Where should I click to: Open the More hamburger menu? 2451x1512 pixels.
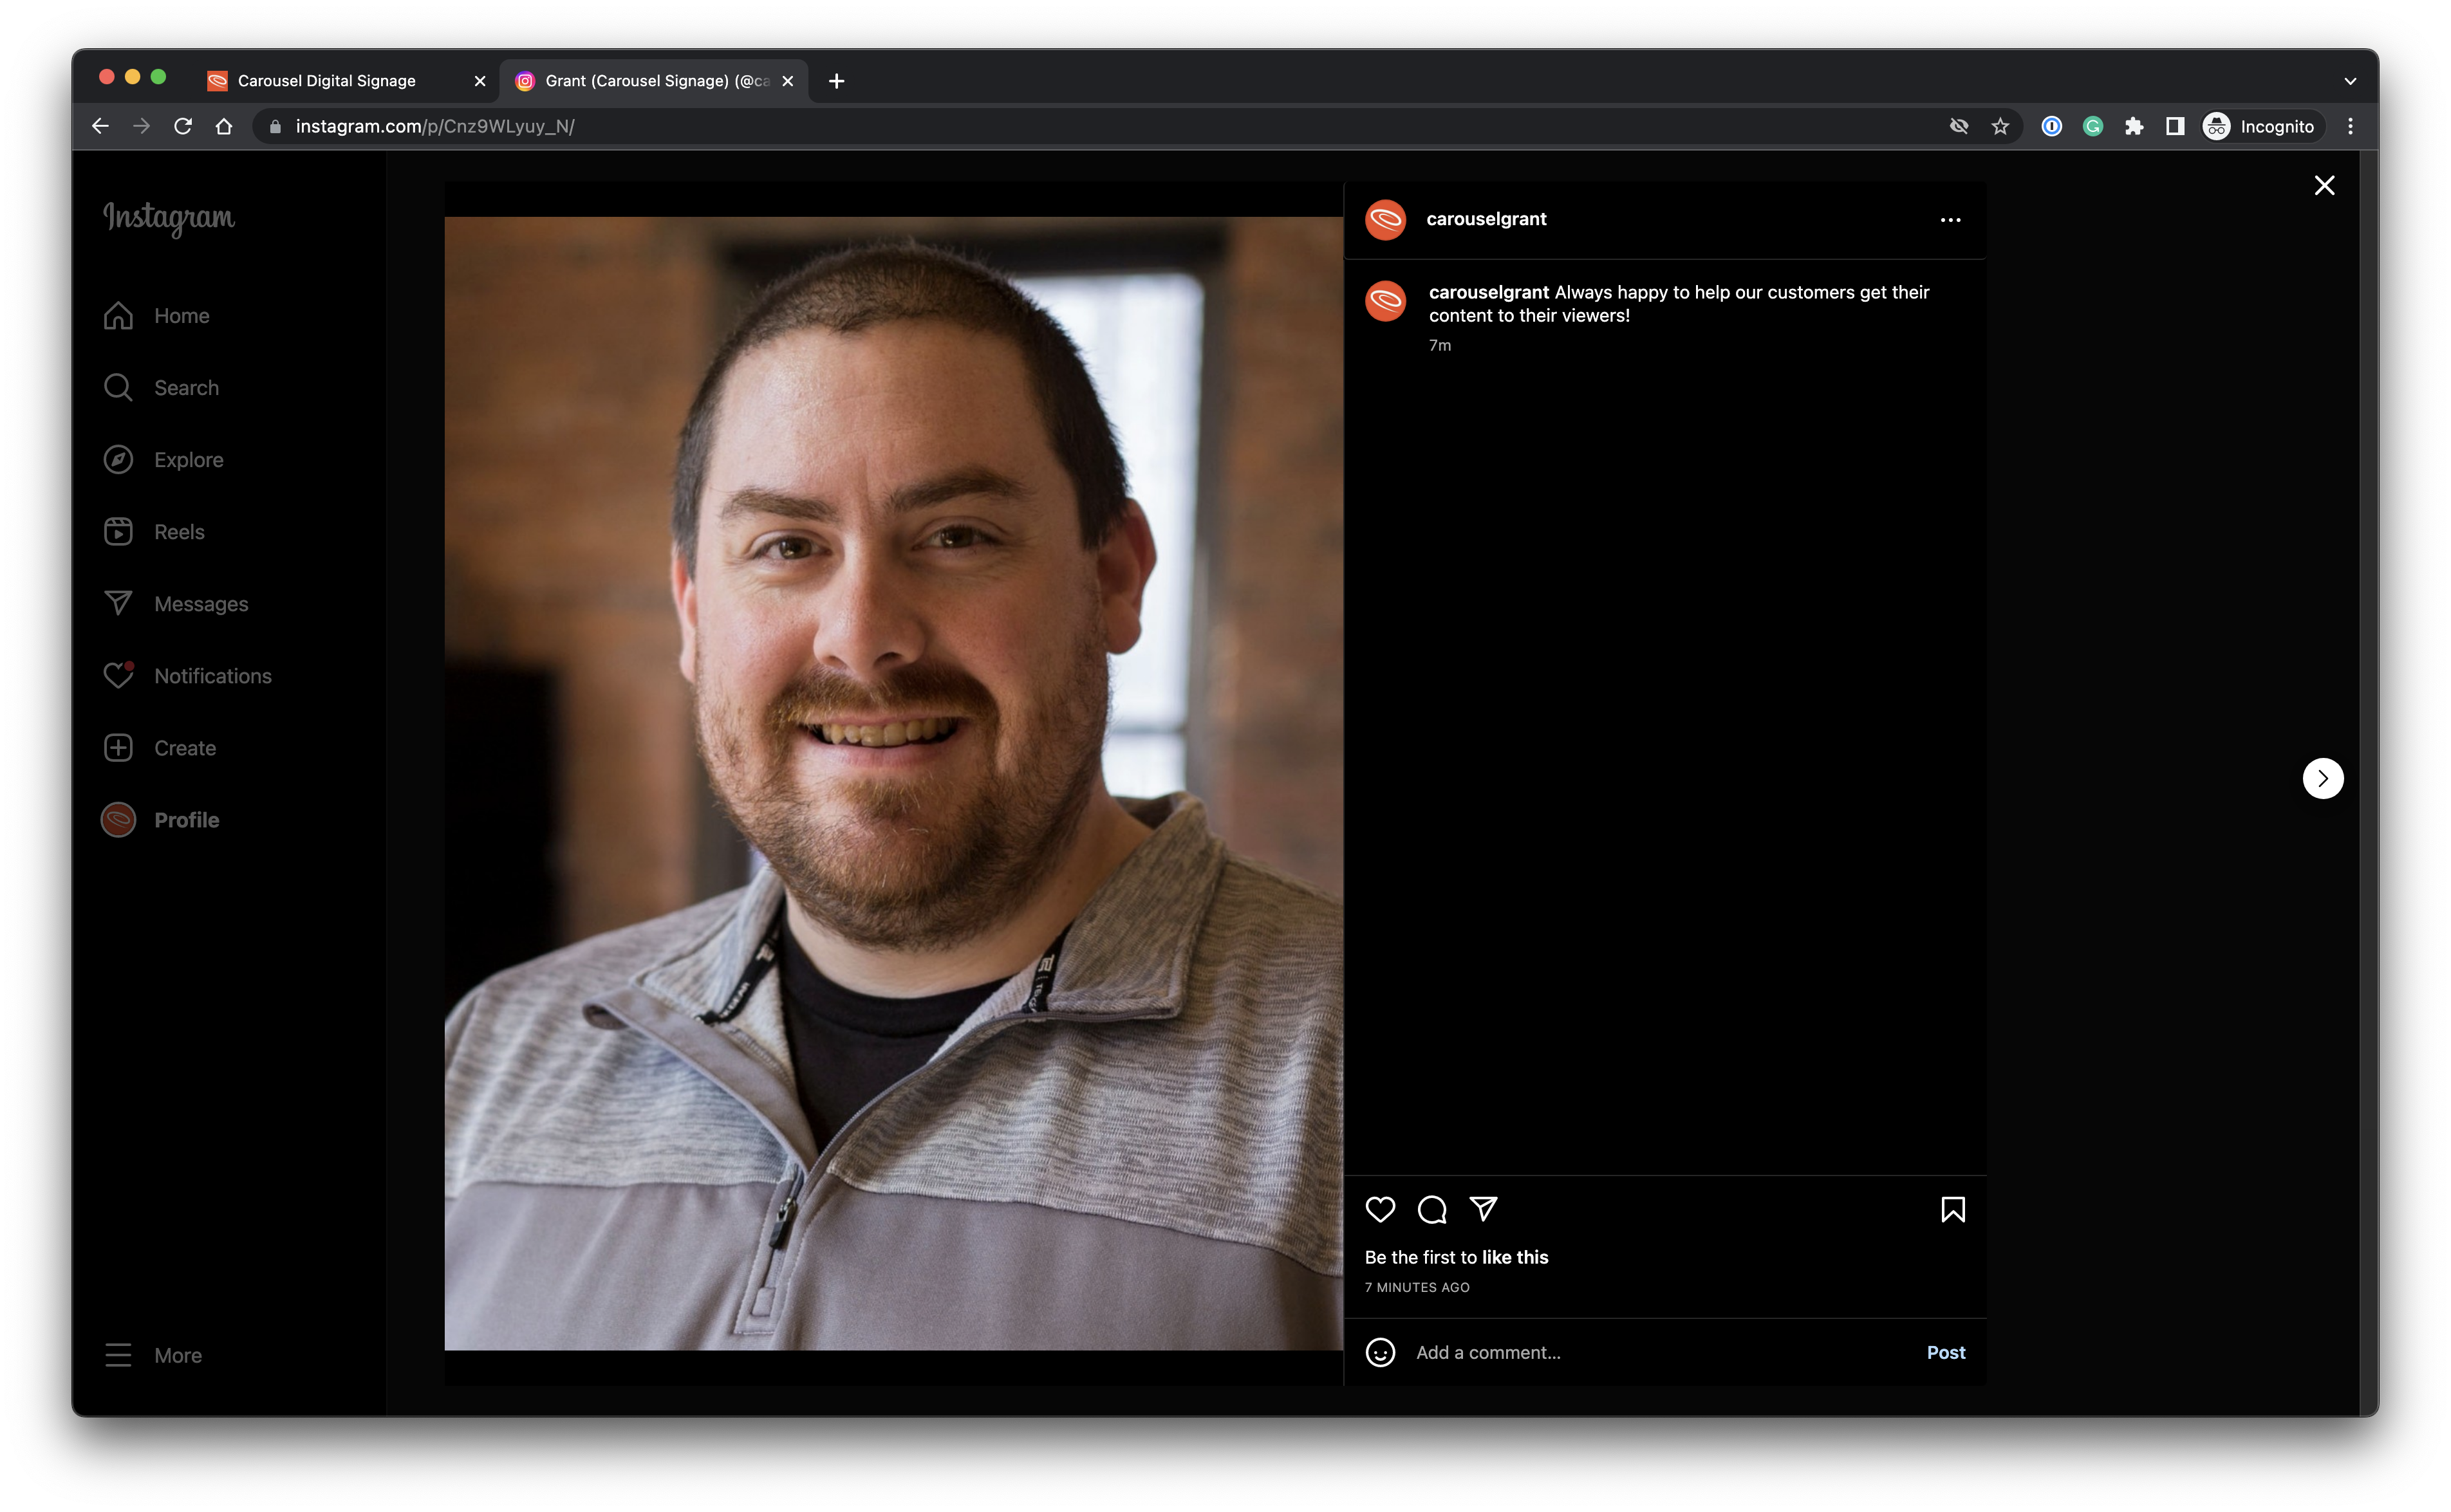pos(153,1355)
